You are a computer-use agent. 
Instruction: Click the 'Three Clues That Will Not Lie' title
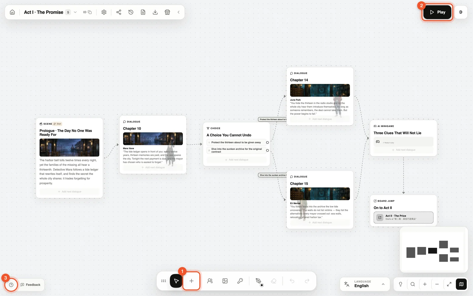pos(397,133)
